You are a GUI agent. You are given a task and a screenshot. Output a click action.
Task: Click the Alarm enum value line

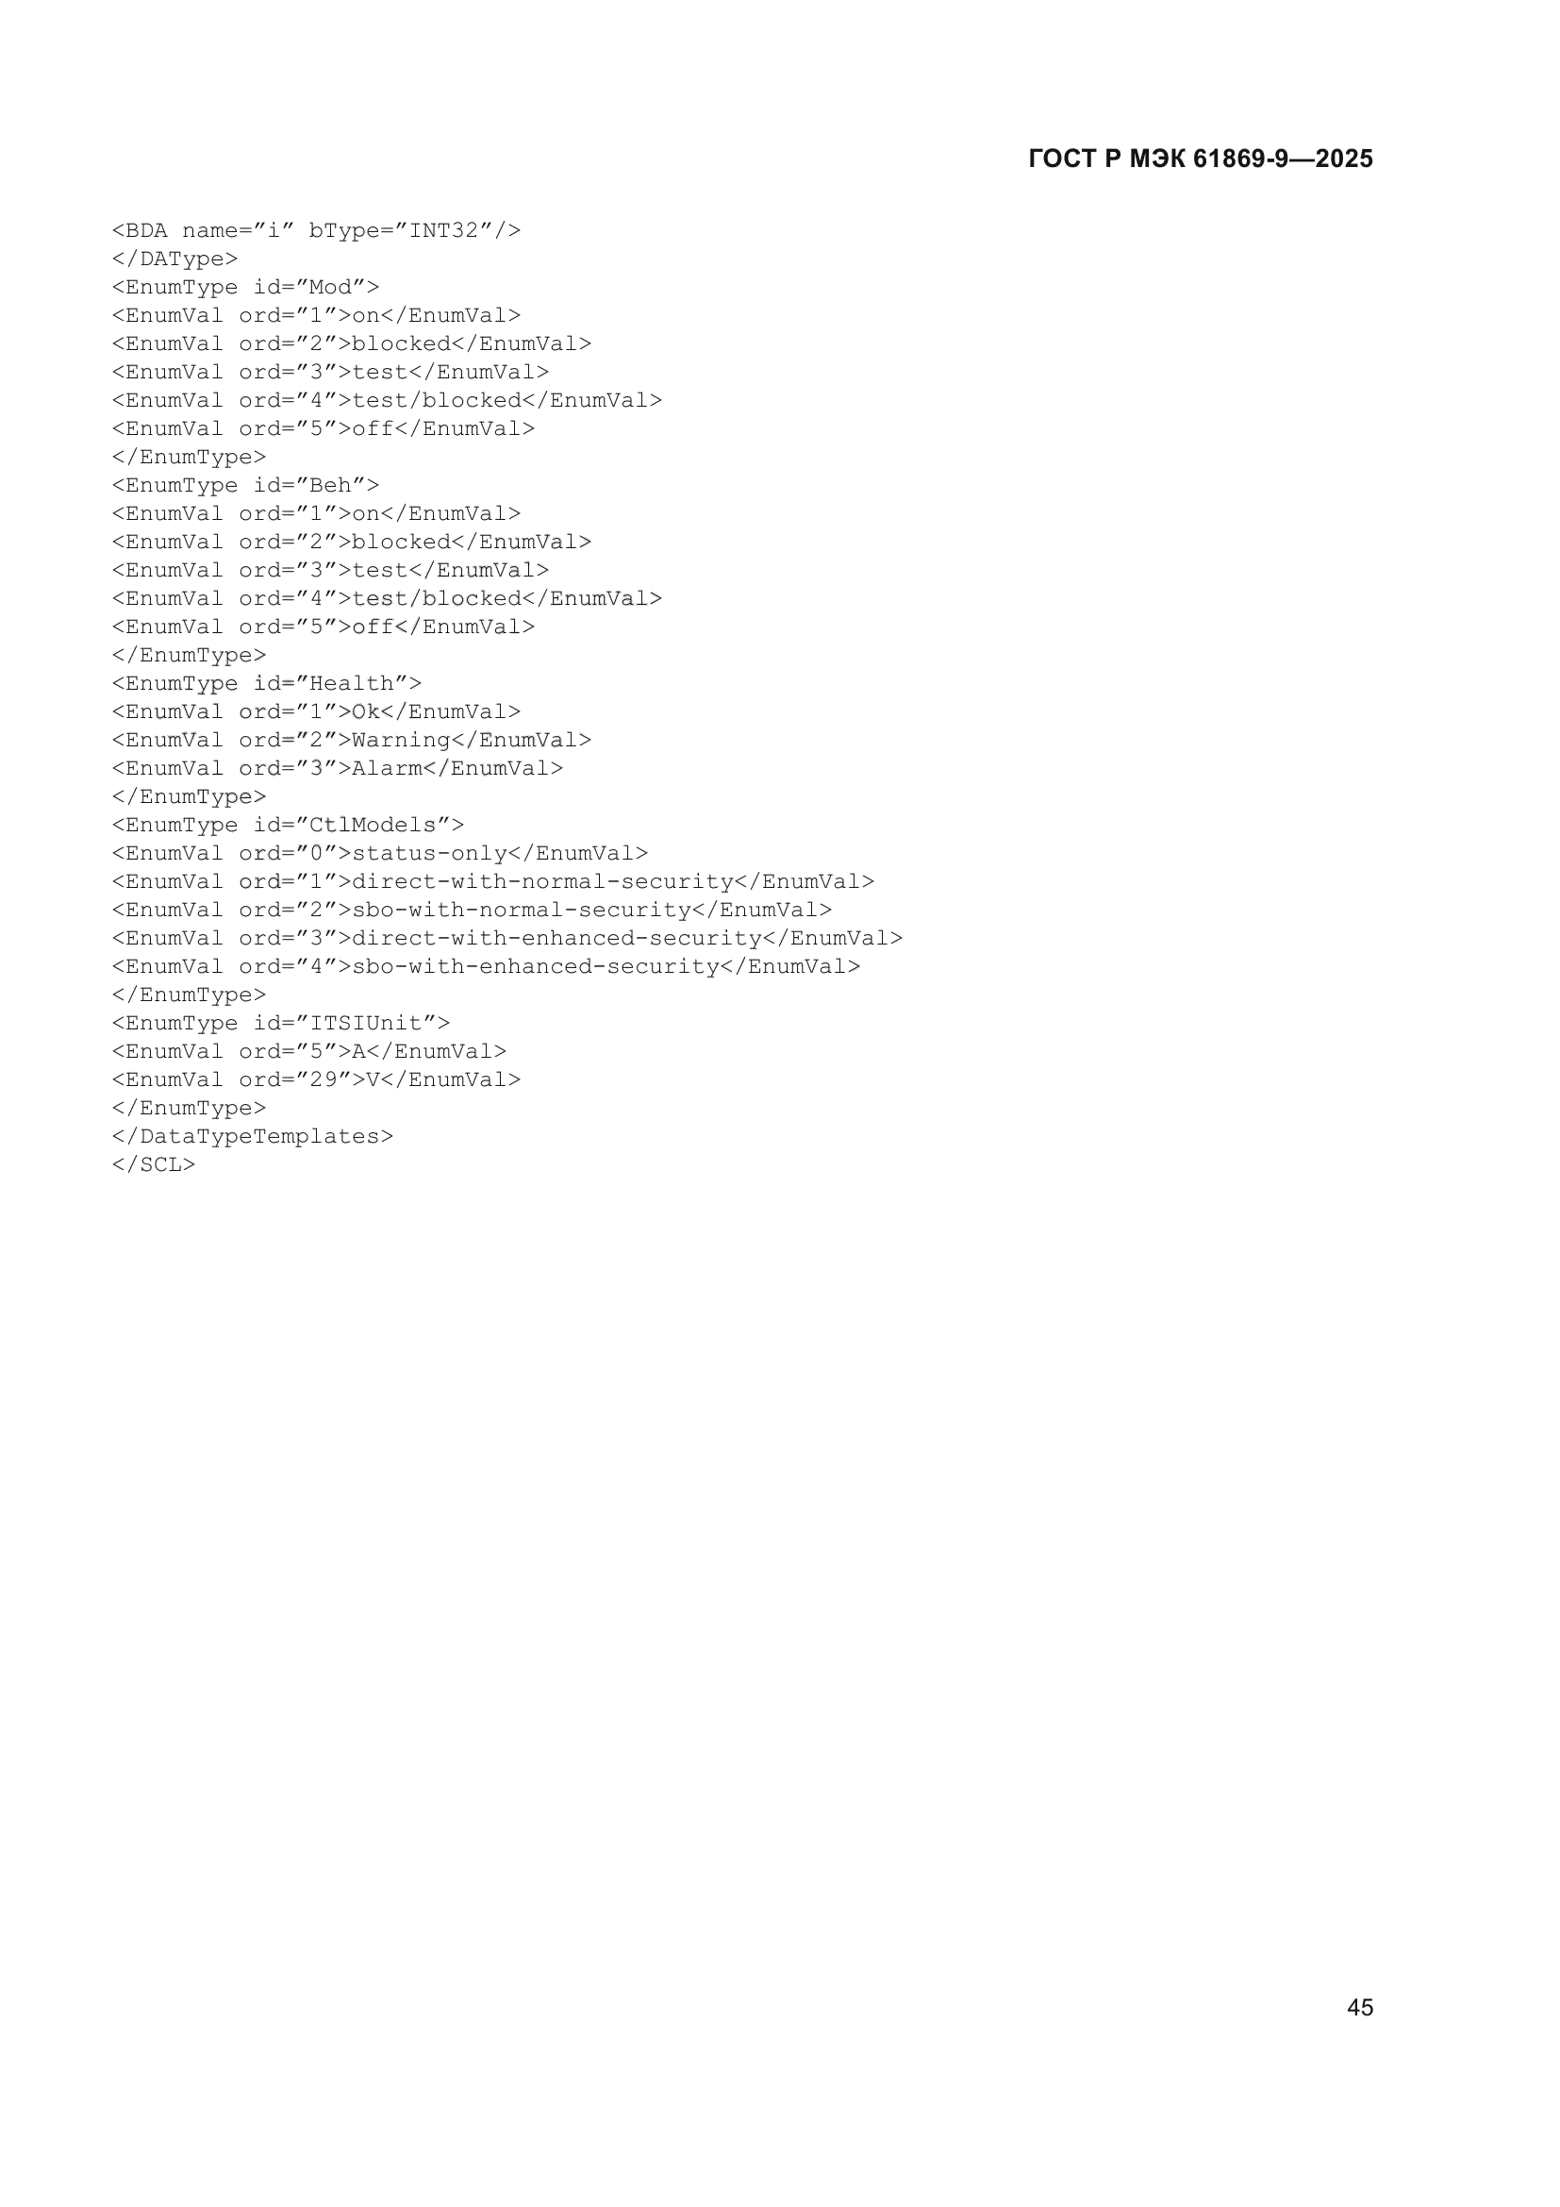coord(337,768)
